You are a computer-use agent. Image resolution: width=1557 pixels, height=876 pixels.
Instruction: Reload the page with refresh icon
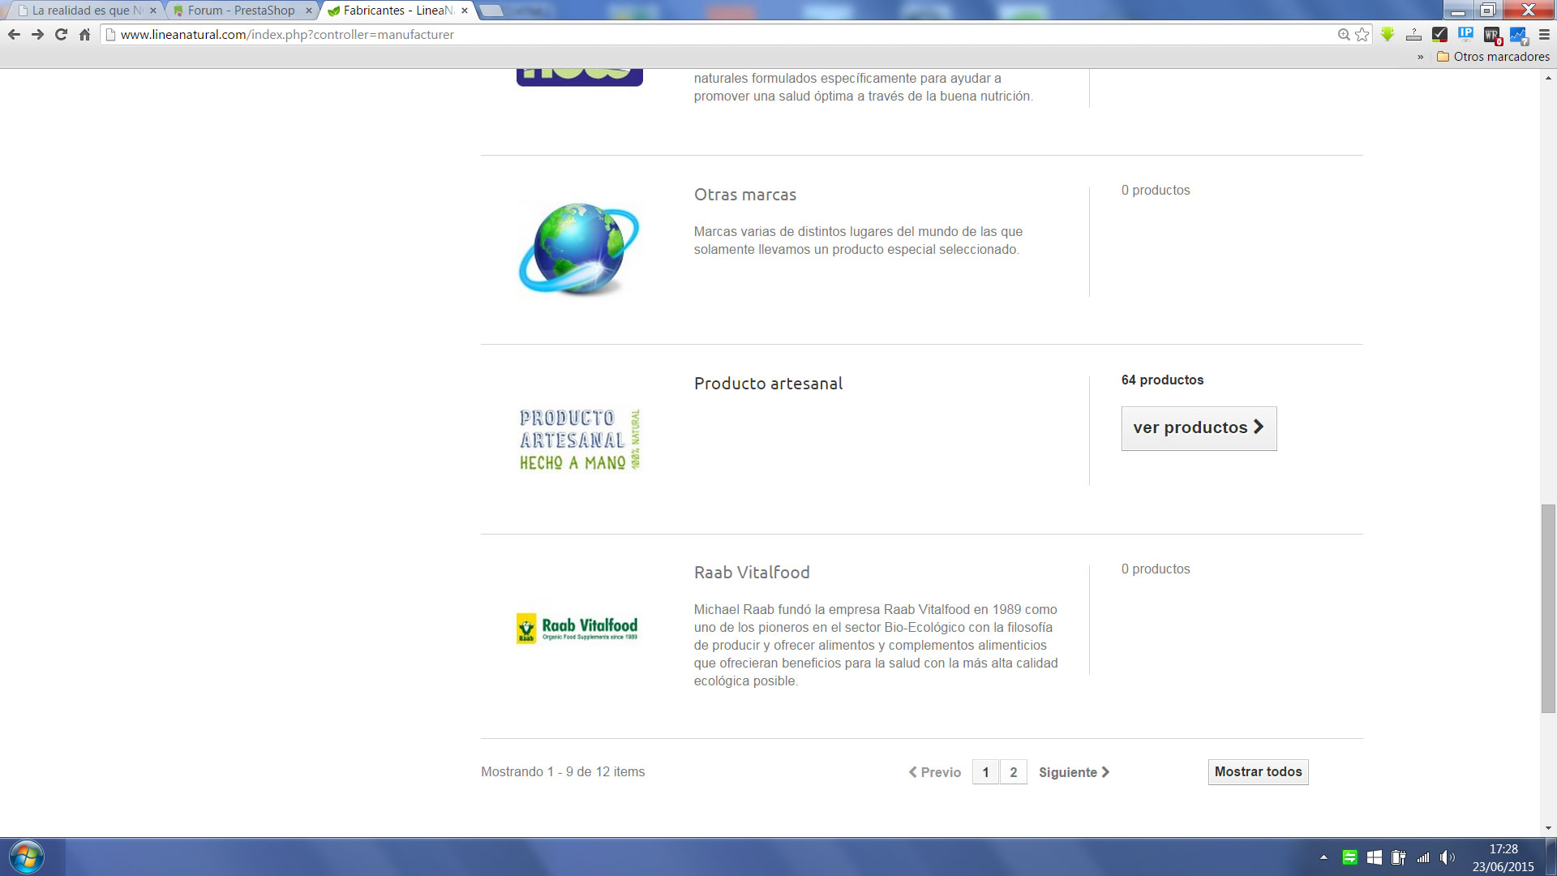coord(61,35)
